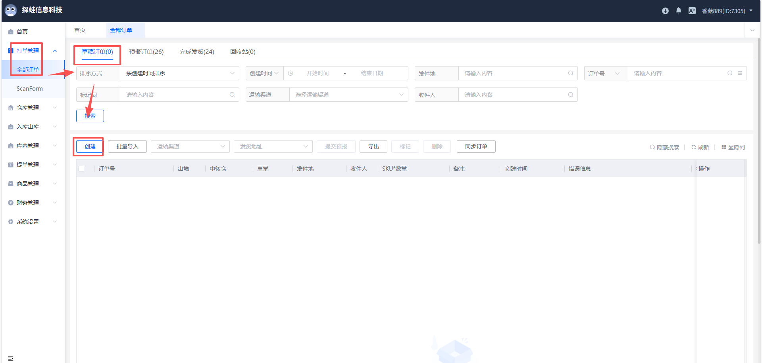The width and height of the screenshot is (762, 363).
Task: Switch to the recycle bin (回收站) tab
Action: [x=242, y=52]
